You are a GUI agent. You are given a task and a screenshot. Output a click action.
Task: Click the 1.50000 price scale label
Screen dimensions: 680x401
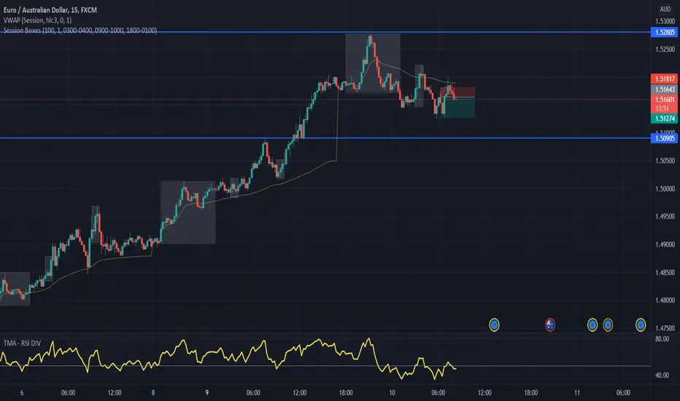click(x=665, y=189)
